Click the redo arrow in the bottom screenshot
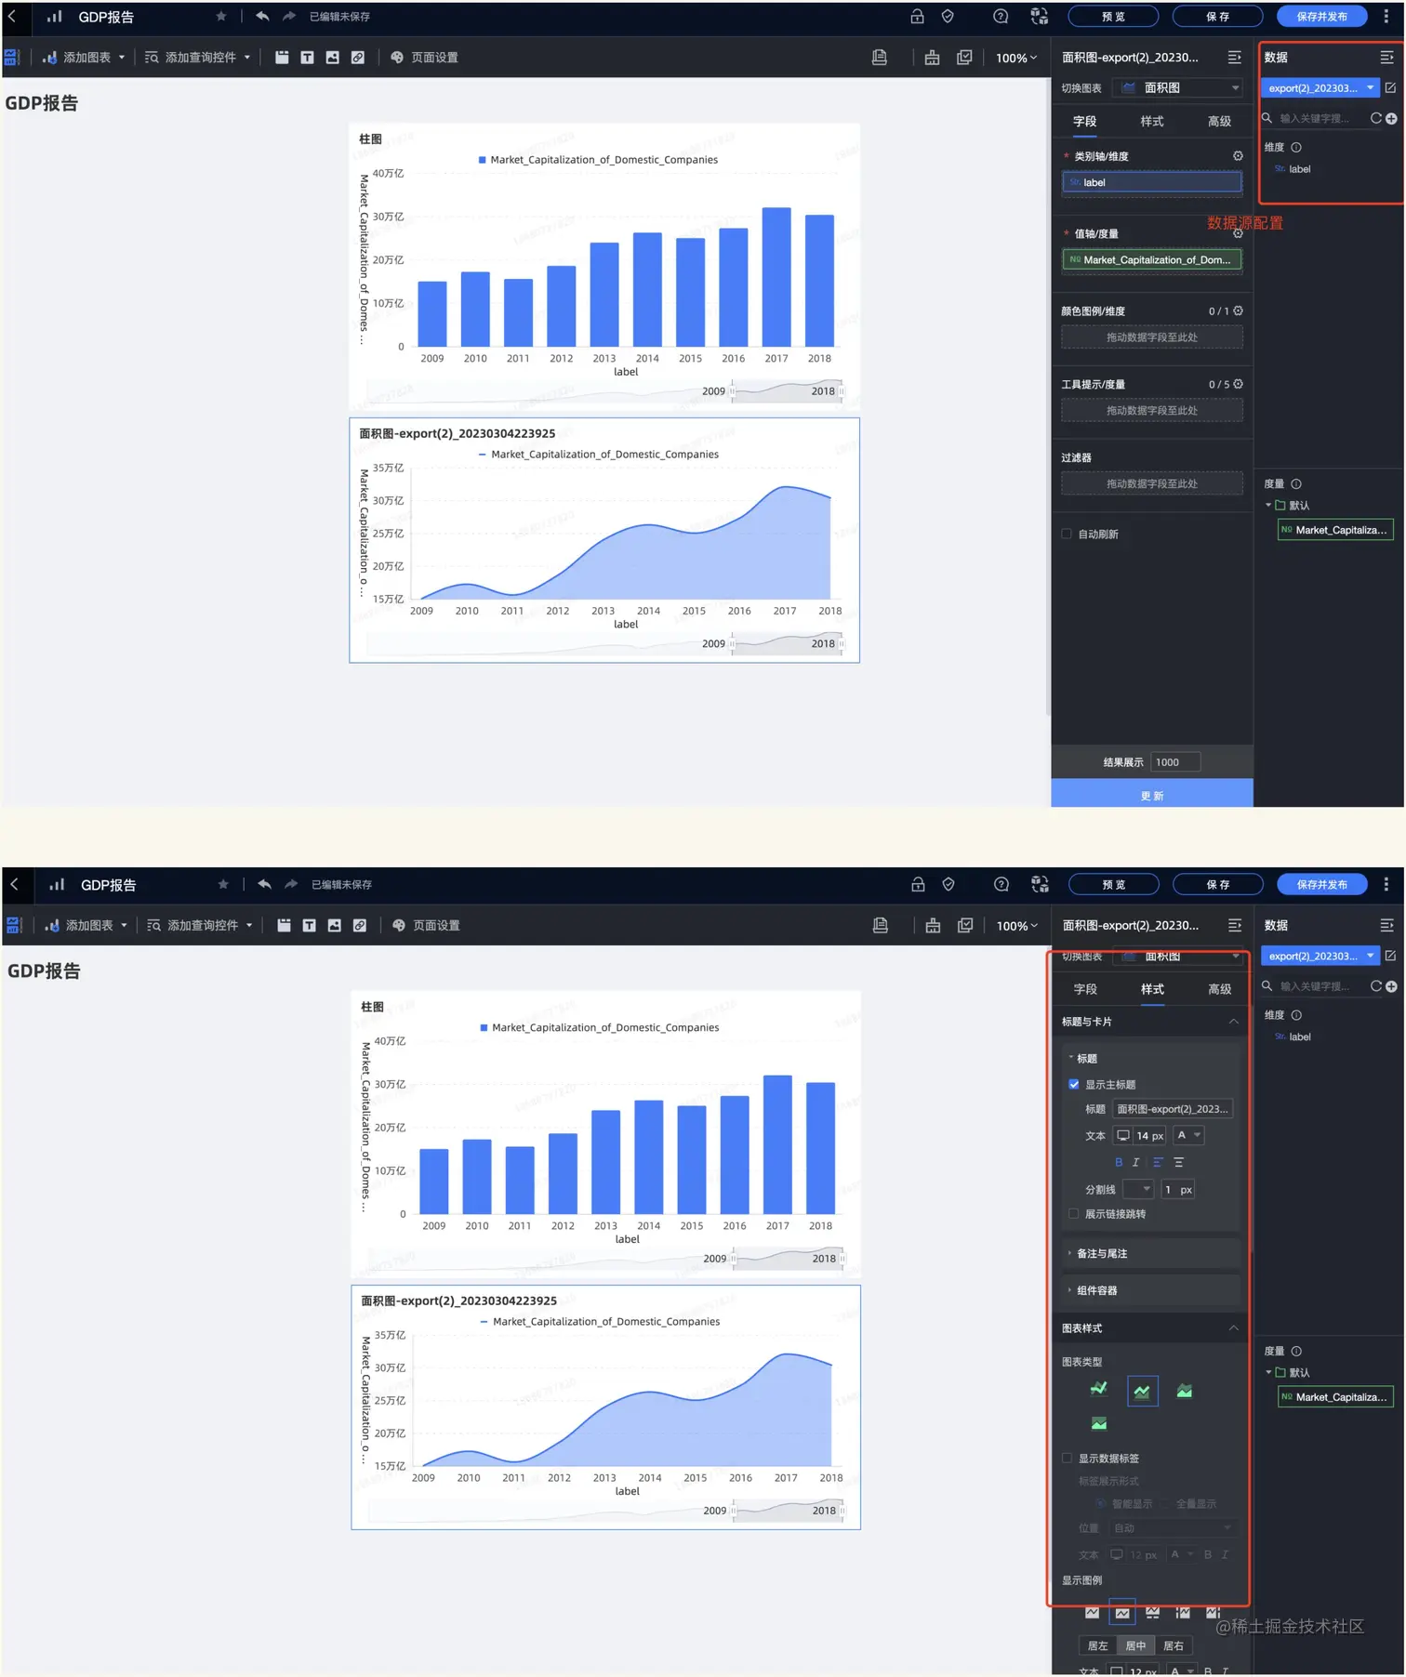 (x=291, y=884)
